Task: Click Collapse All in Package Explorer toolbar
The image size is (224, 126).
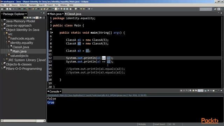Action: [34, 17]
